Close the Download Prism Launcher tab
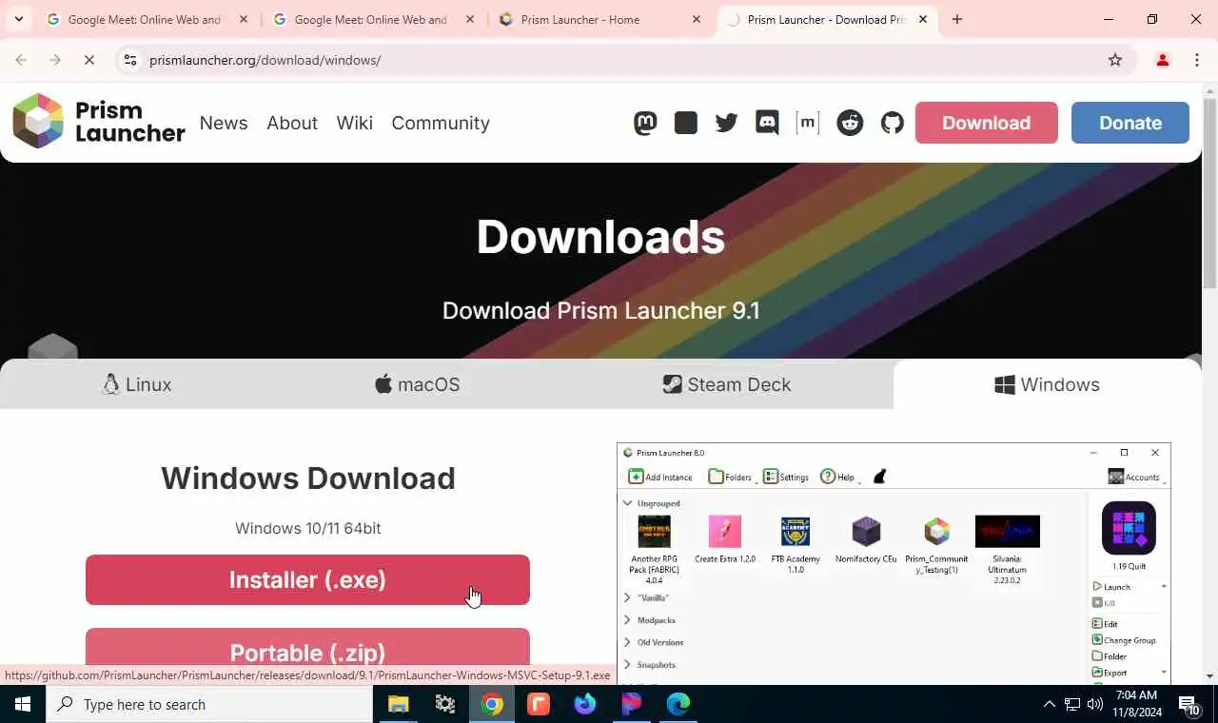Image resolution: width=1218 pixels, height=723 pixels. point(923,19)
